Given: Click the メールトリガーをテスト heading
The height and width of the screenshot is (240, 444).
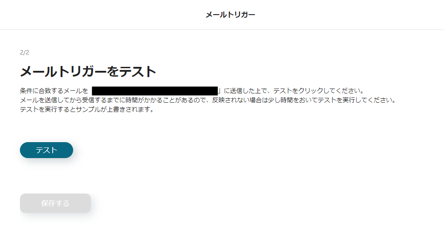Looking at the screenshot, I should tap(88, 71).
